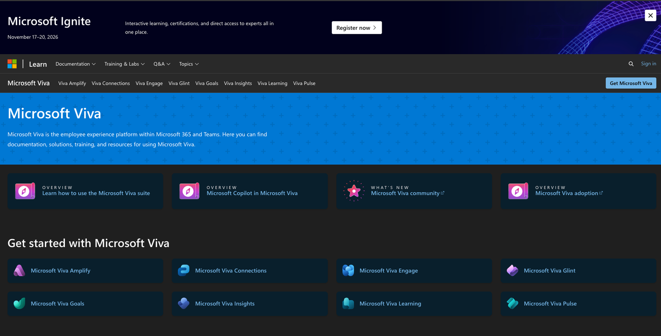Open the Microsoft Viva Connections card link
Image resolution: width=661 pixels, height=336 pixels.
[x=231, y=271]
